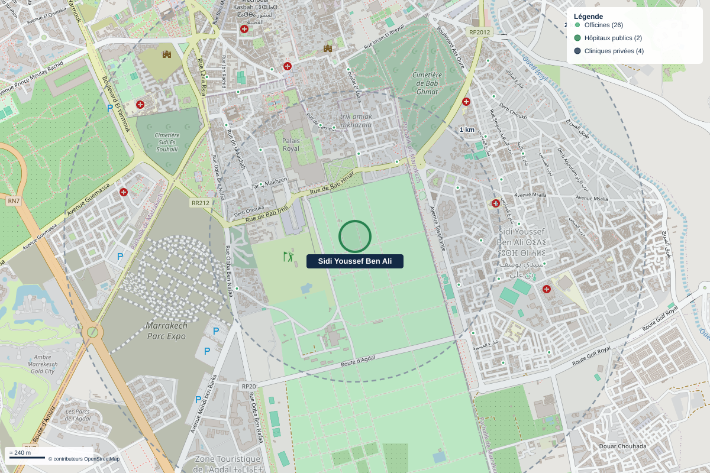Select the parking P icon north of Parc Expo
The image size is (710, 473).
120,257
